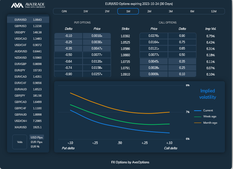This screenshot has height=169, width=233.
Task: Click call price 0.0045 cell
Action: coord(154,61)
